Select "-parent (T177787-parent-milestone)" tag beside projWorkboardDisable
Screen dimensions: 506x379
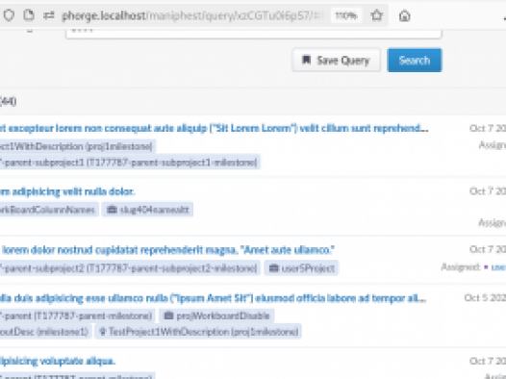coord(78,316)
